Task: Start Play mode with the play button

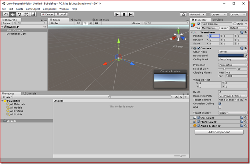Action: click(117, 15)
